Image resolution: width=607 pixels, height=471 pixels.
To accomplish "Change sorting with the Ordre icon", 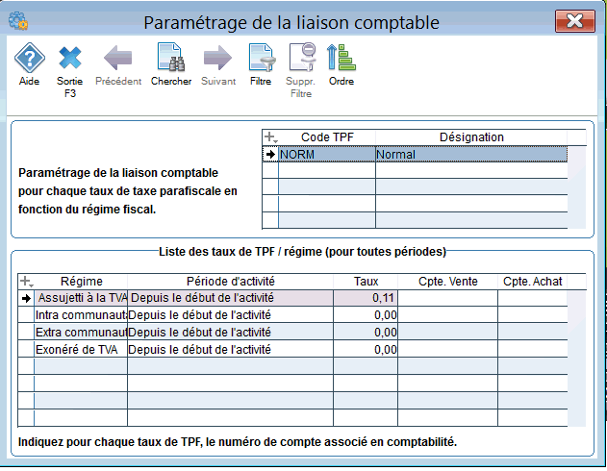I will point(341,58).
